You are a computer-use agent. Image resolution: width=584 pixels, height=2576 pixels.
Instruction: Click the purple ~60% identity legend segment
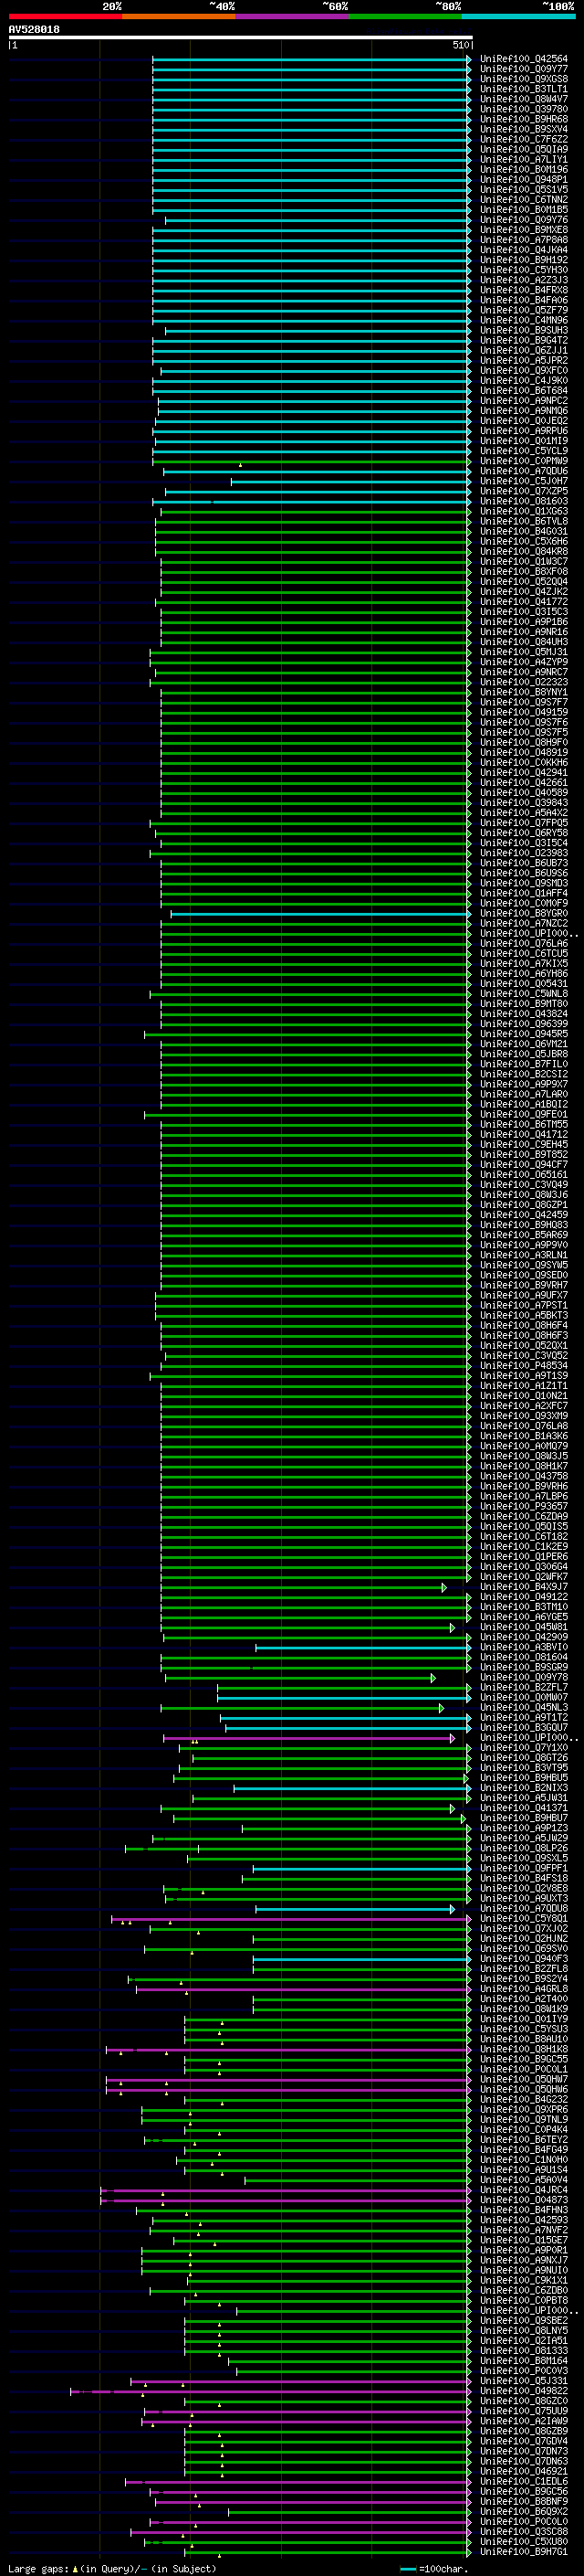click(x=291, y=16)
